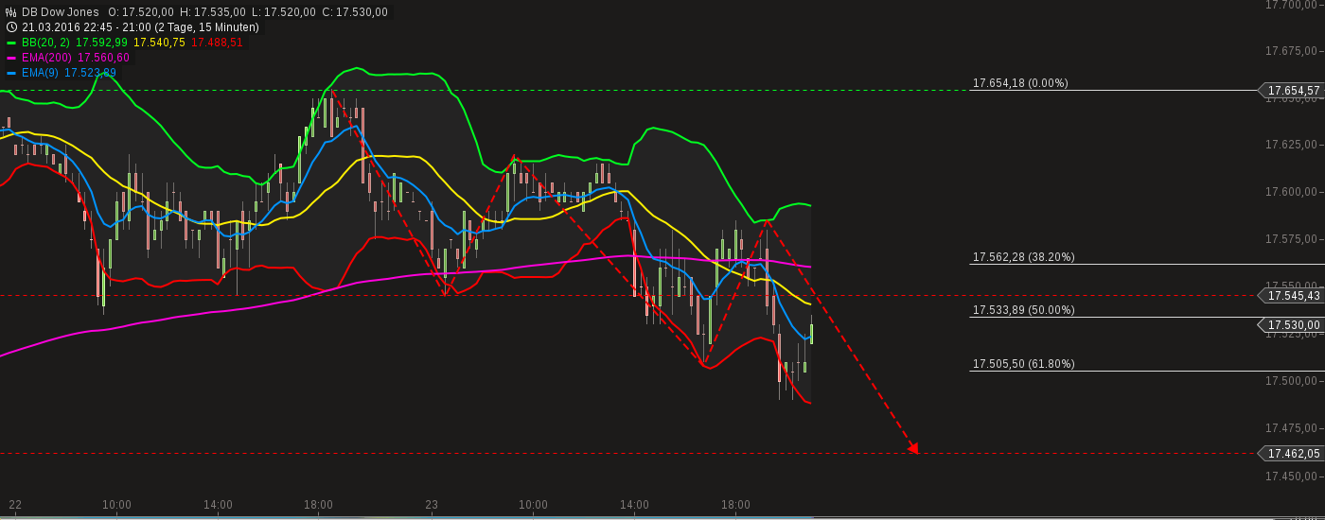
Task: Click the 17.600,00 price axis label
Action: [1293, 192]
